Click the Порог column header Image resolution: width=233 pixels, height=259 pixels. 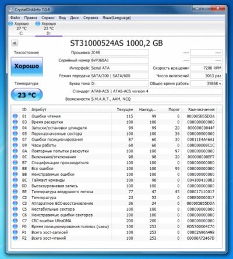[x=170, y=109]
